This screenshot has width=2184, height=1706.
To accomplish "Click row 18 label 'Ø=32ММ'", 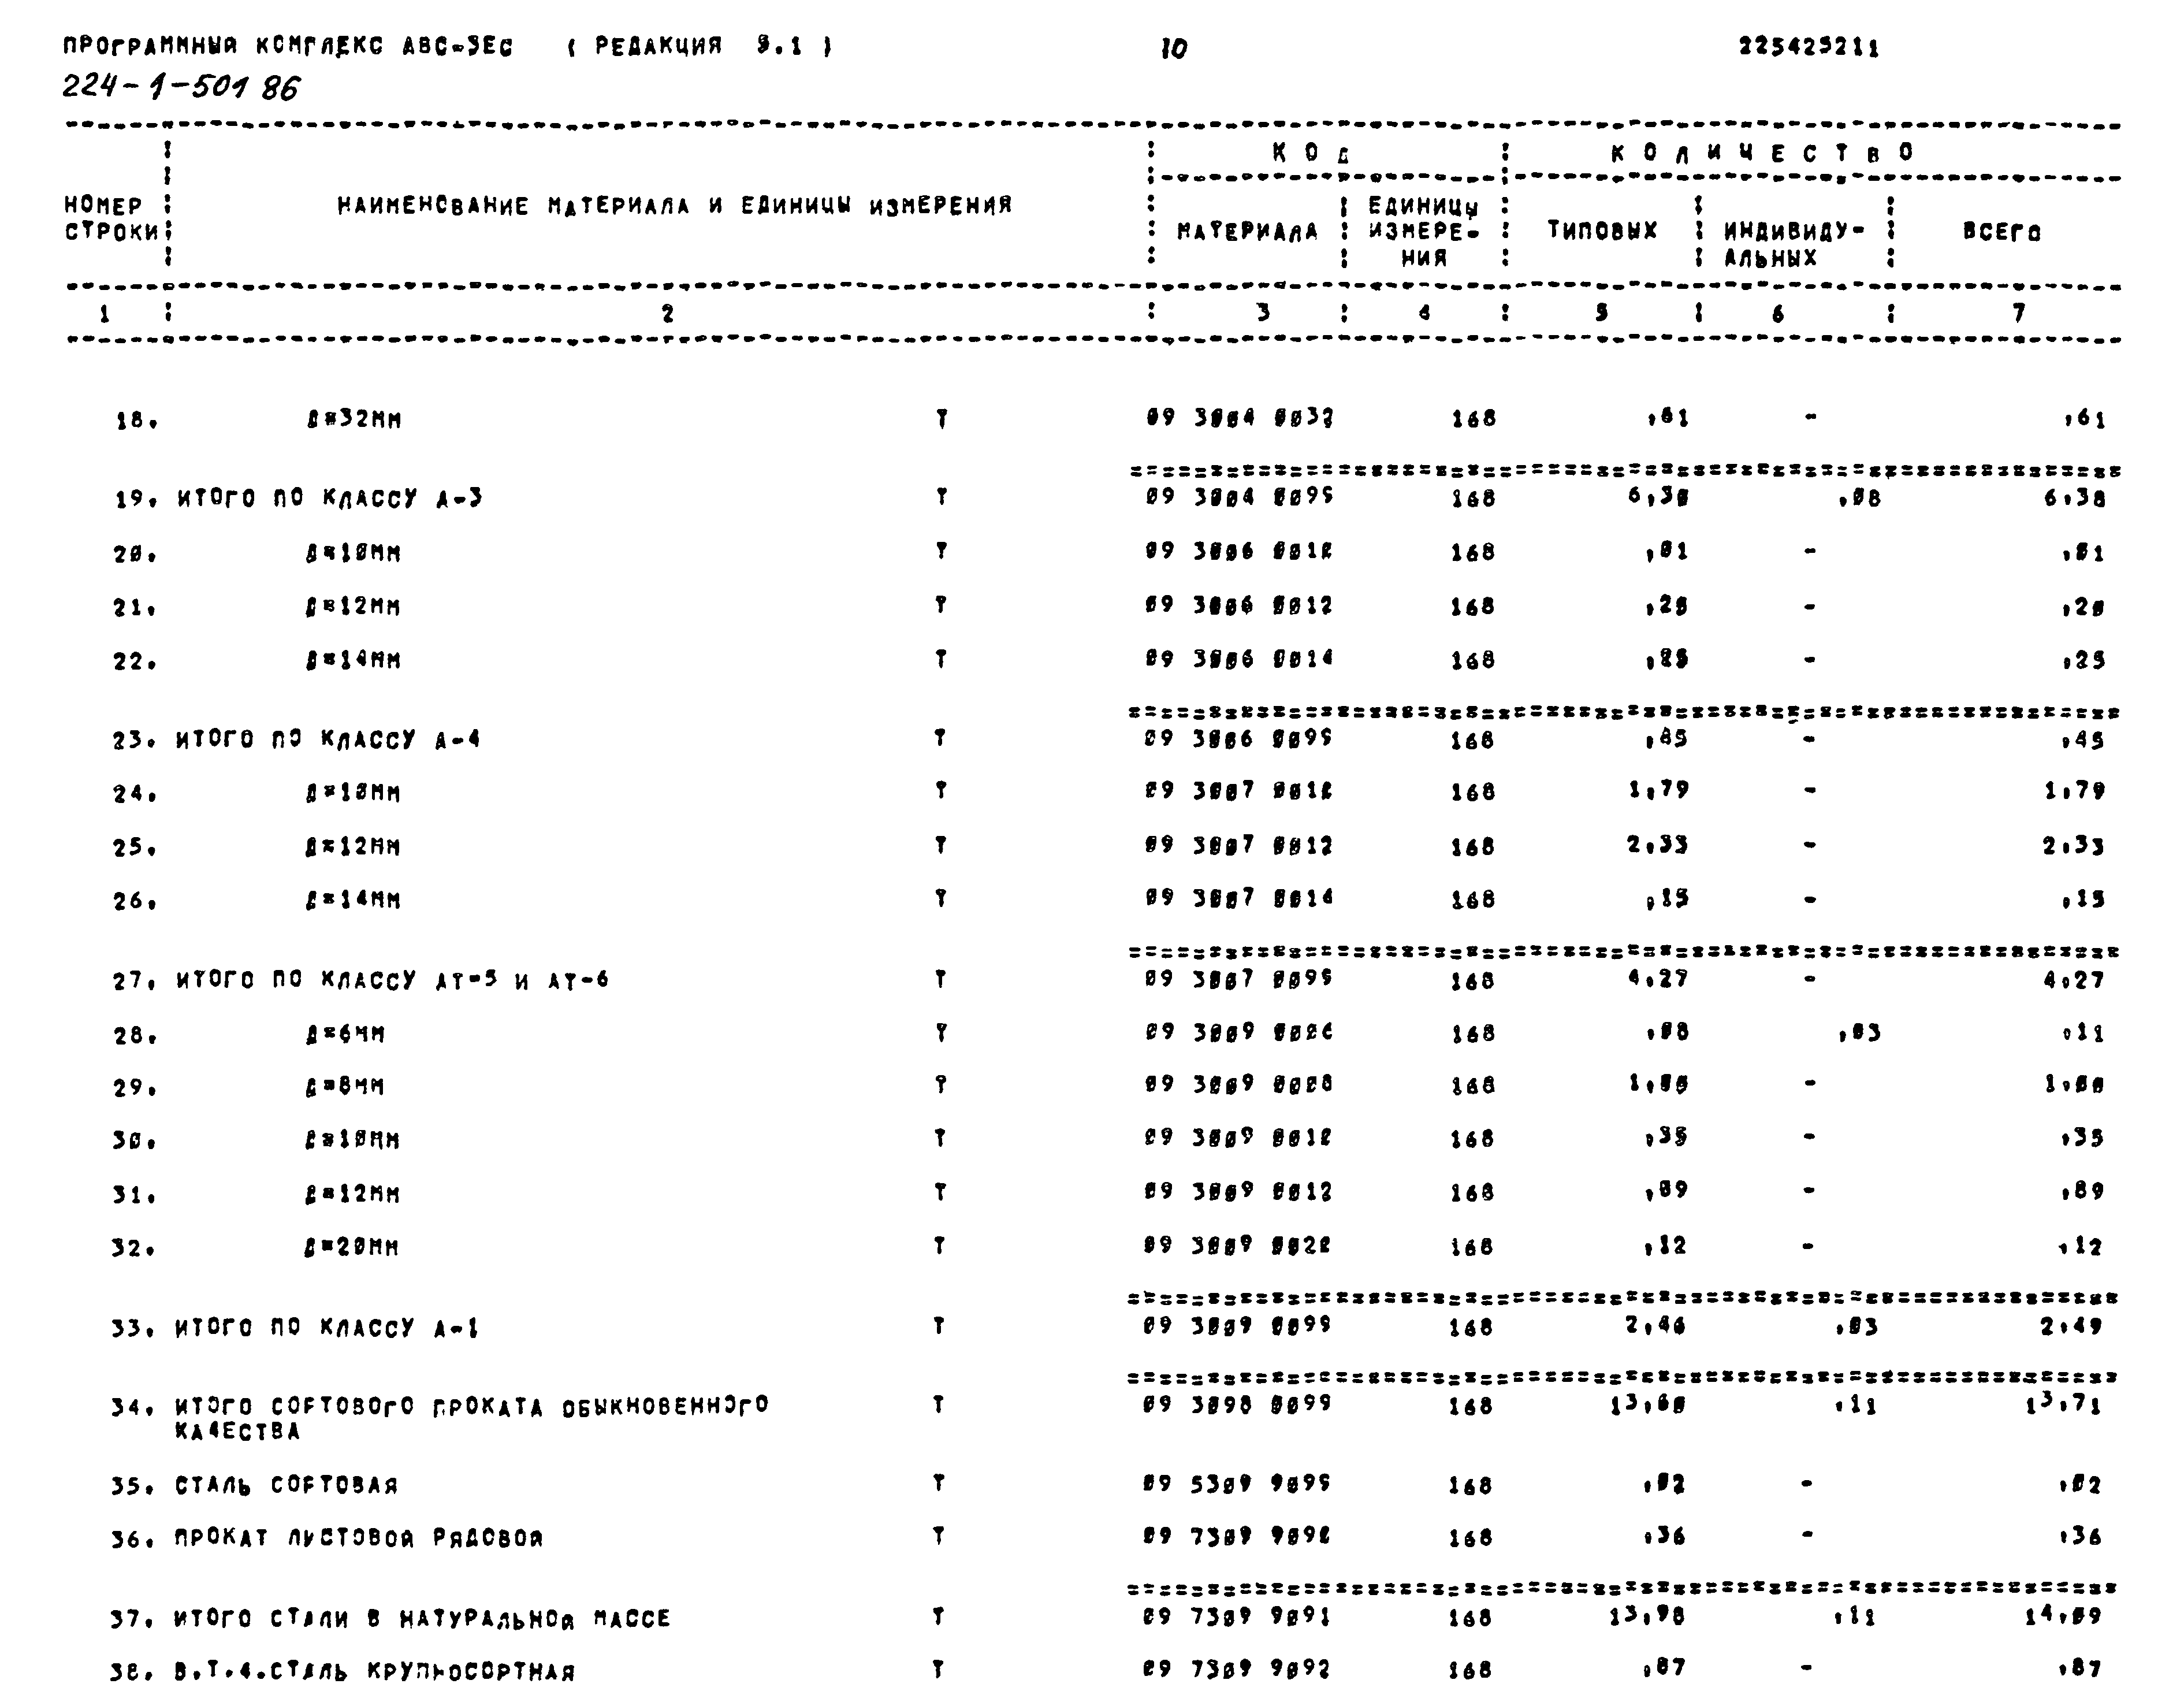I will click(x=354, y=420).
